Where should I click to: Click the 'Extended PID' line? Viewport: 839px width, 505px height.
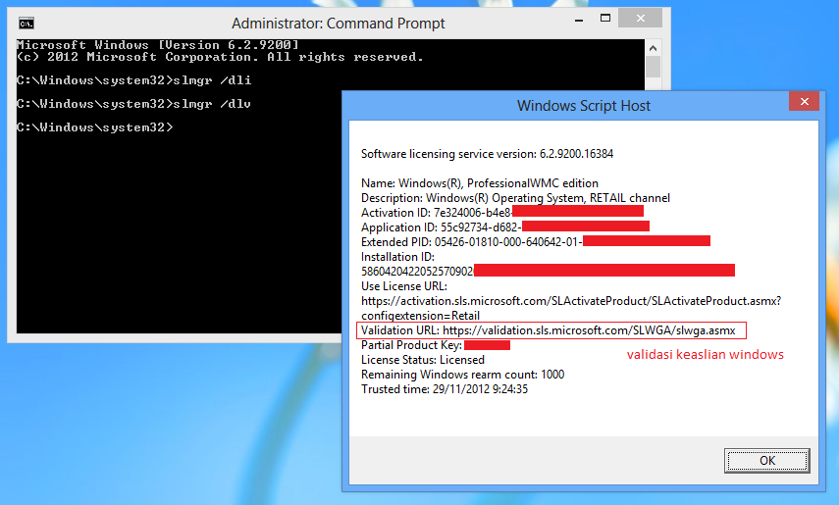536,242
